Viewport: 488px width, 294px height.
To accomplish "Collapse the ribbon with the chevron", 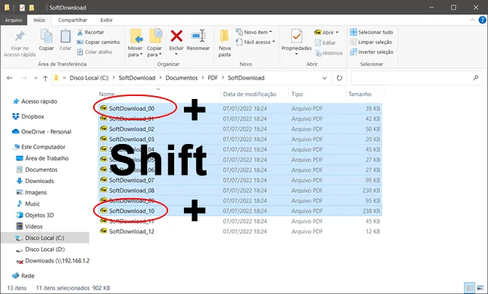I will [472, 20].
